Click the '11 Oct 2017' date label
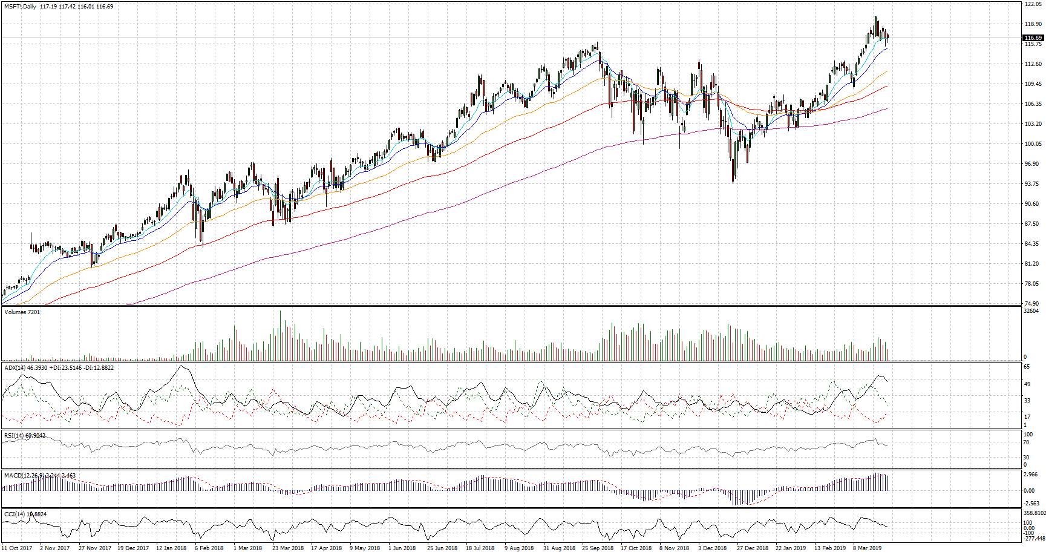1046x555 pixels. point(17,548)
